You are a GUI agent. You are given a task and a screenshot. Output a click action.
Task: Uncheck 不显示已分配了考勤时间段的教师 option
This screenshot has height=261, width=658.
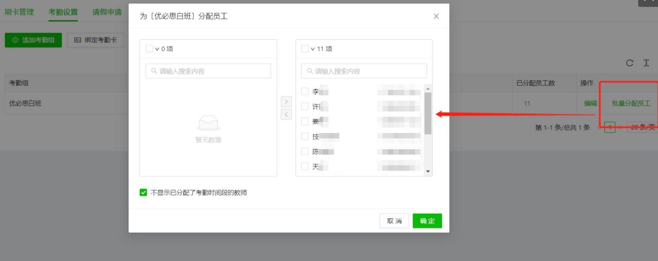click(x=143, y=192)
